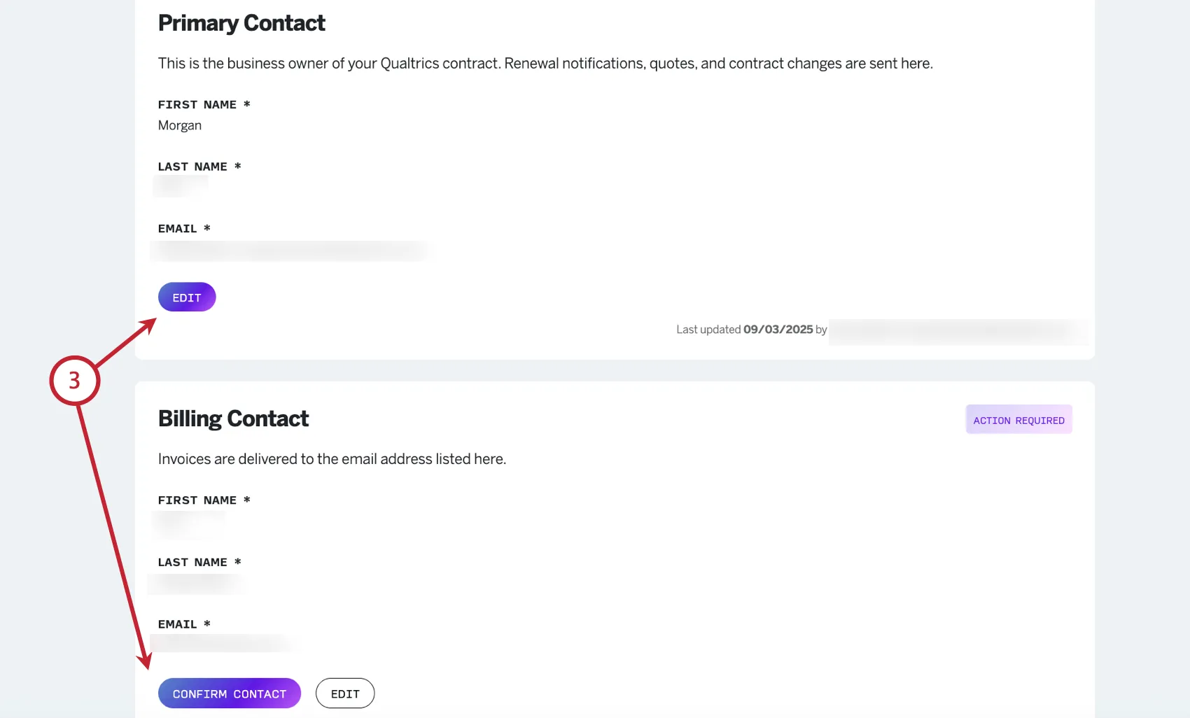Viewport: 1190px width, 718px height.
Task: Click the Primary Contact heading
Action: 241,23
